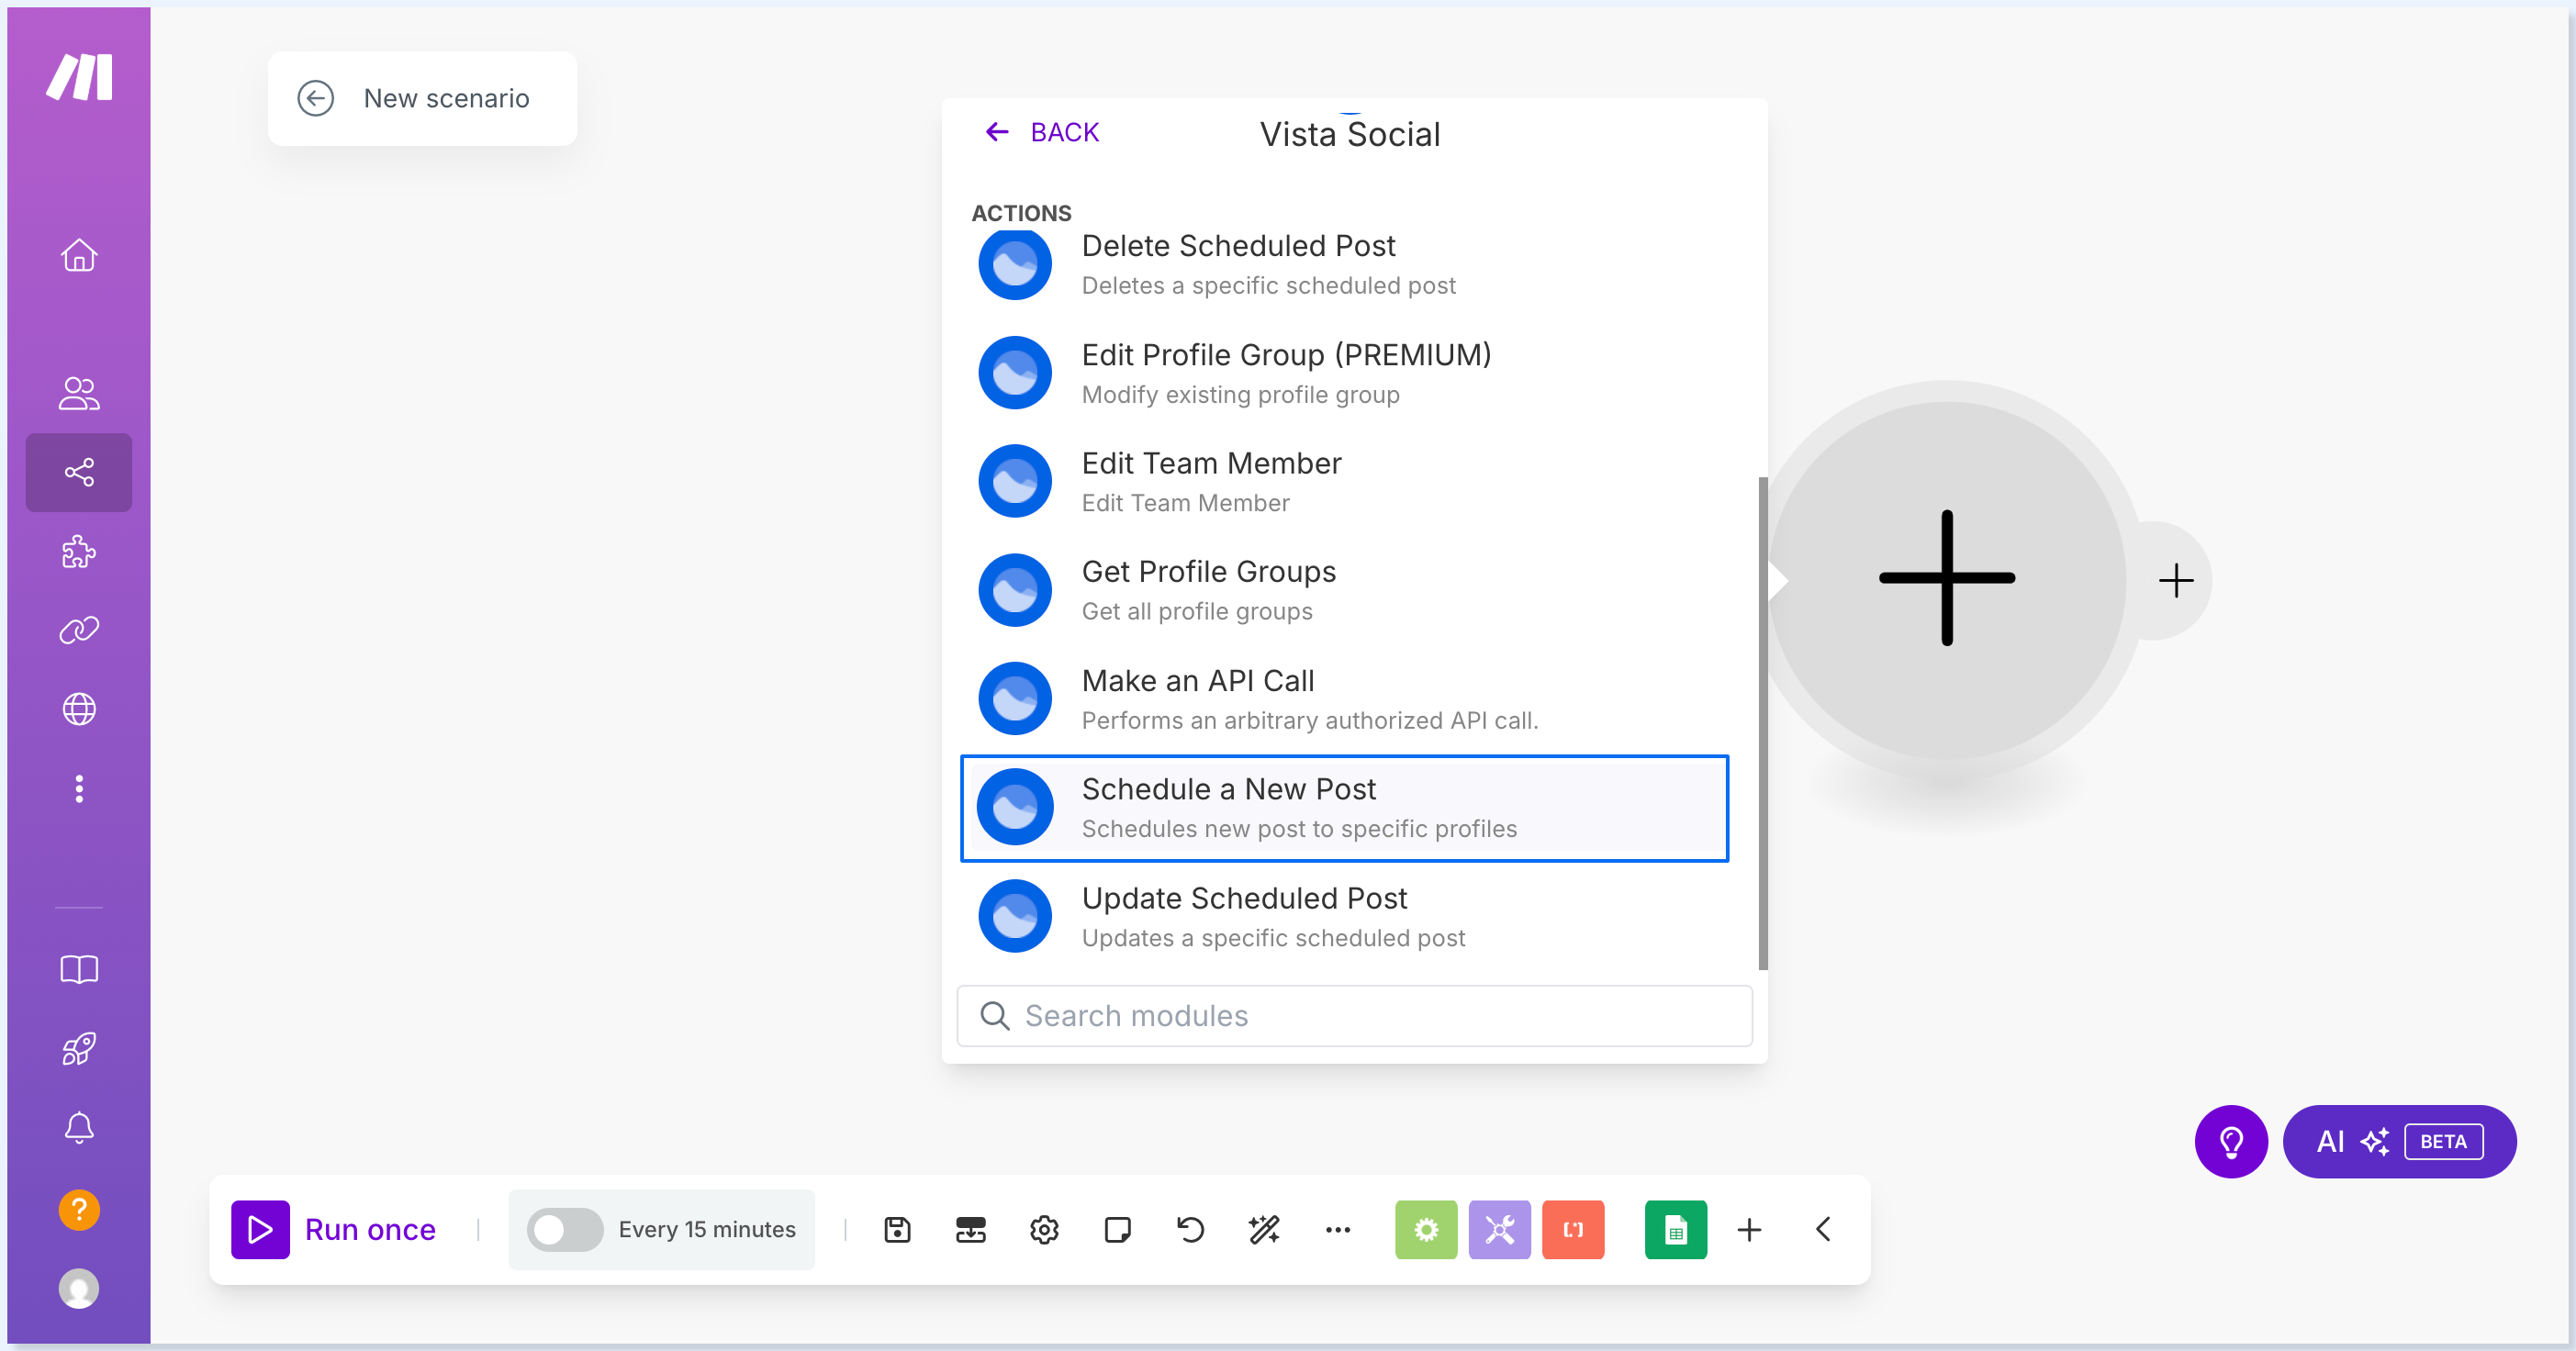Open the orange Help question mark

(79, 1209)
